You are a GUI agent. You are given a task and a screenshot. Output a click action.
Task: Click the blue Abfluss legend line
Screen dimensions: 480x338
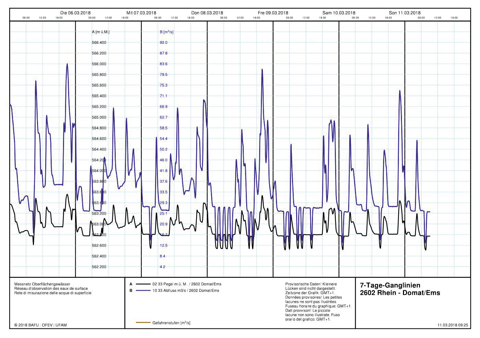(x=143, y=291)
